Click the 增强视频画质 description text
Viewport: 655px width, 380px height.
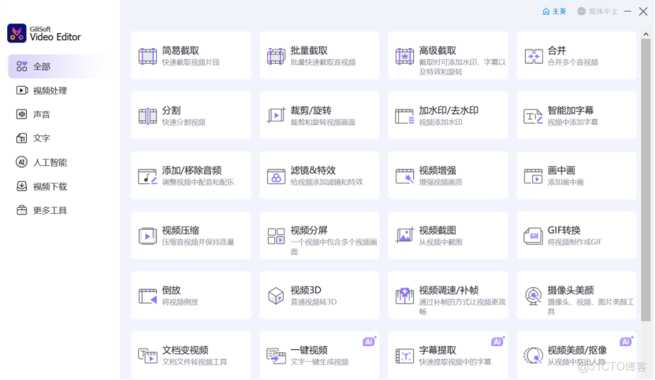[x=441, y=183]
